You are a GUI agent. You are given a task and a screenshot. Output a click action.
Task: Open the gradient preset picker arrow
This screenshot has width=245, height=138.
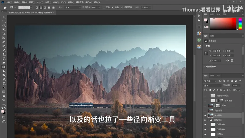[31, 7]
